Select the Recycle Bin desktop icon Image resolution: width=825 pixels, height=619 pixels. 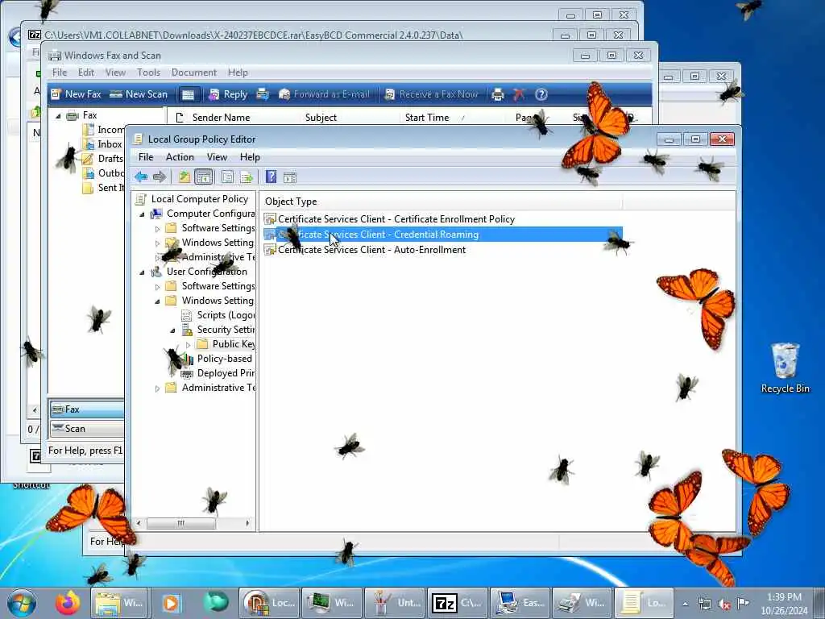(785, 368)
